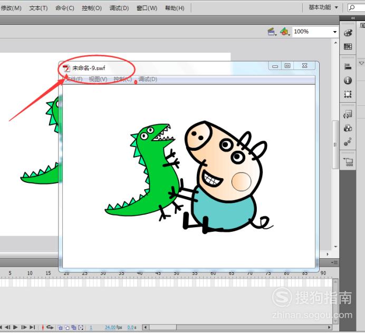The image size is (365, 333).
Task: Open the 调试(D) menu in main menu bar
Action: point(119,8)
